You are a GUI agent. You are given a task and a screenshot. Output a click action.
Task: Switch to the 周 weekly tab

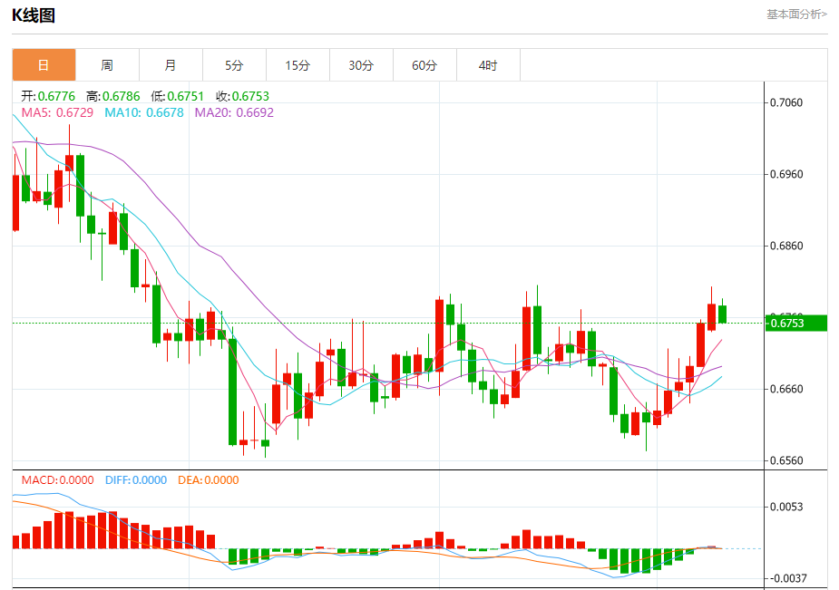tap(107, 65)
